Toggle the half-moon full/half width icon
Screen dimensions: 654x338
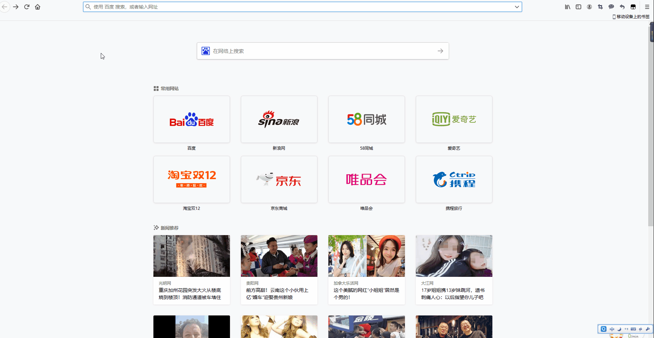pos(619,329)
